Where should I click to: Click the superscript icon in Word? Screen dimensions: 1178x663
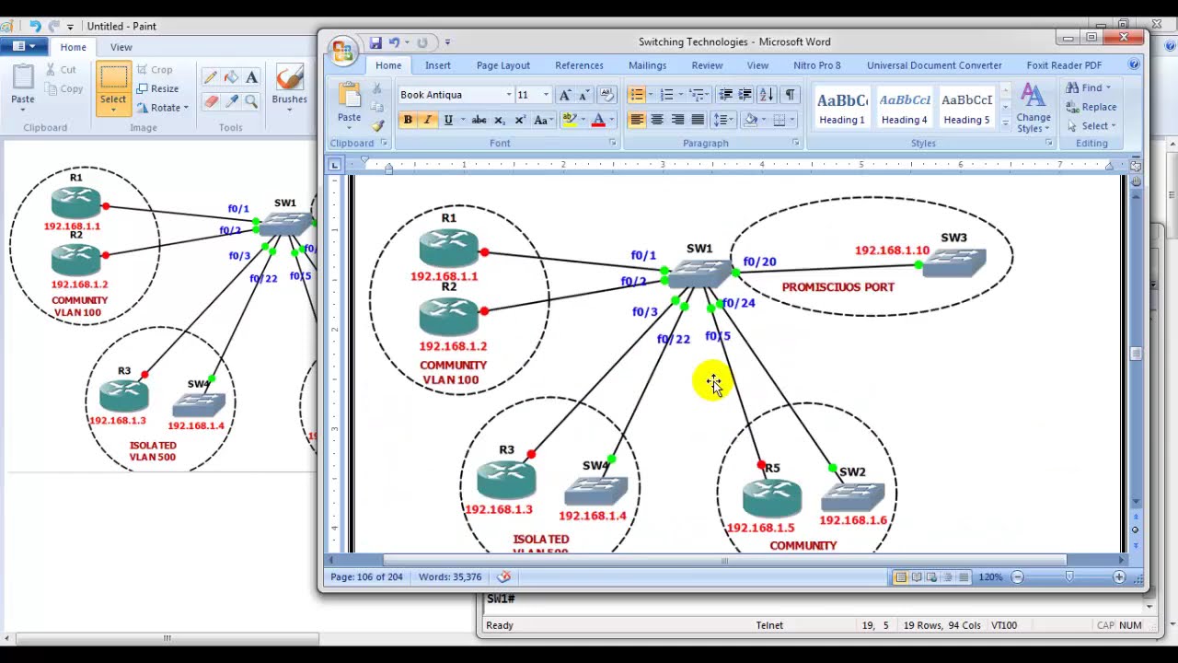(x=519, y=120)
